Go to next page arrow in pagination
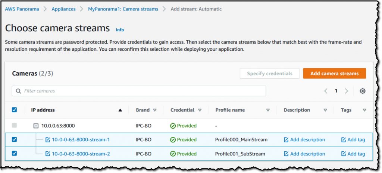 click(347, 91)
